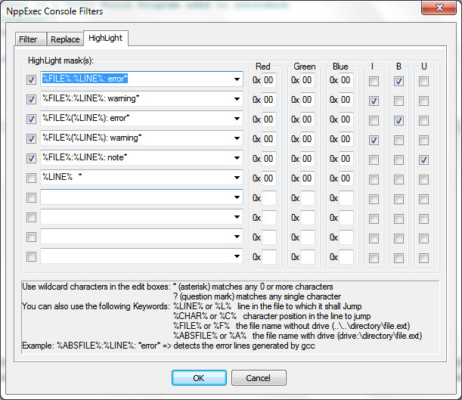Uncheck the '%FILE%(%LINE%): warning*' mask enable box
The image size is (462, 400).
click(31, 138)
